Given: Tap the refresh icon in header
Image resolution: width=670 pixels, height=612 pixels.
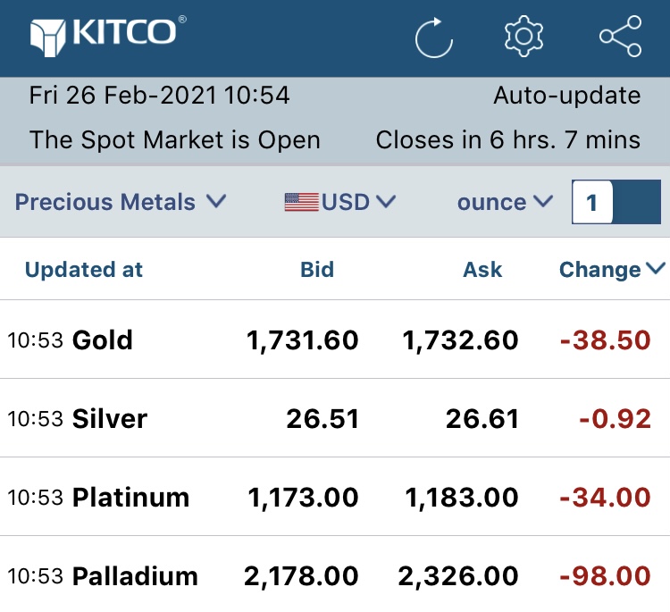Looking at the screenshot, I should 433,38.
